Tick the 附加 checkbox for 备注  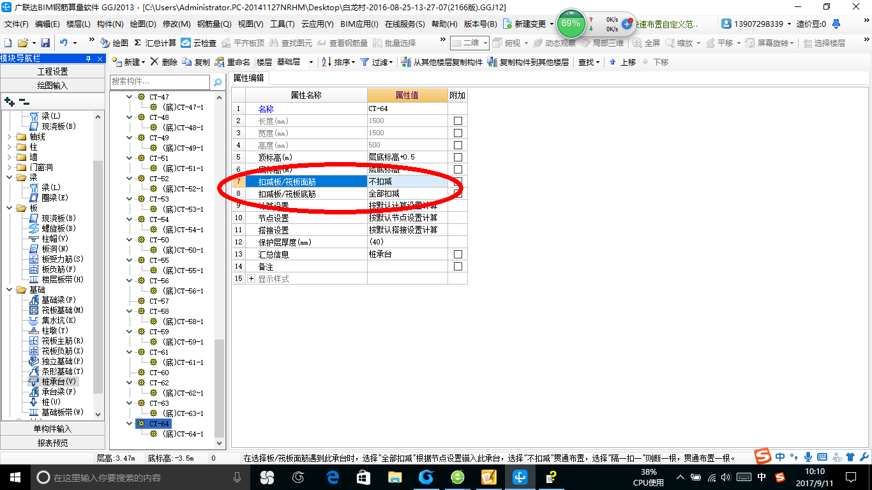[458, 266]
